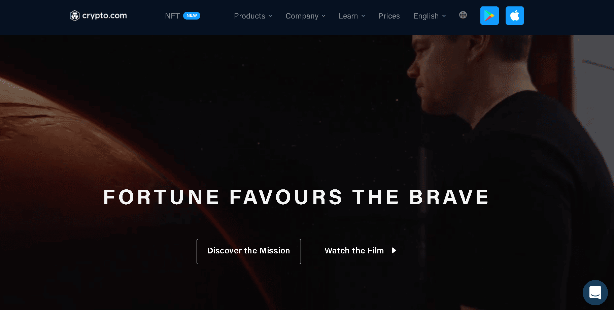The image size is (614, 310).
Task: Expand the Company dropdown menu
Action: point(305,16)
